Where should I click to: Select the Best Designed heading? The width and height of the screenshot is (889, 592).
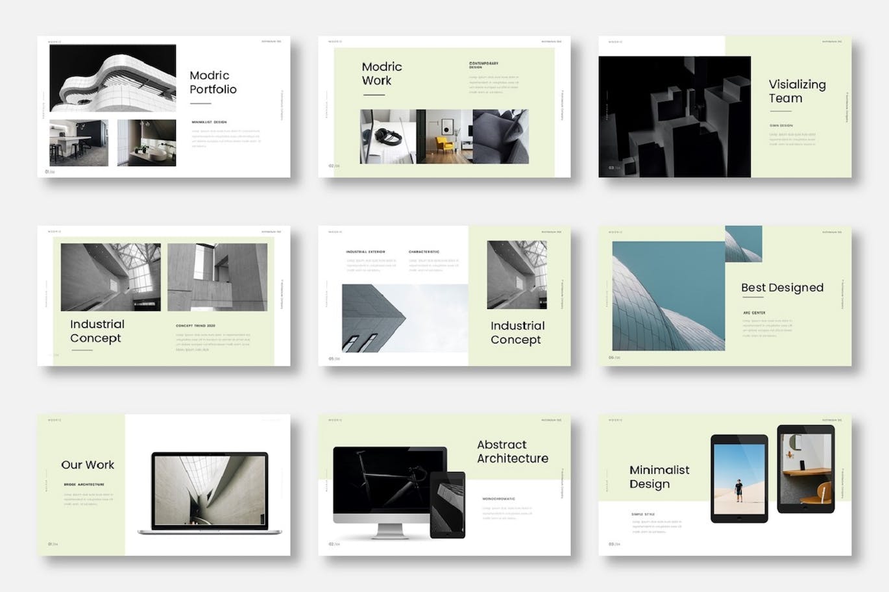[x=781, y=288]
